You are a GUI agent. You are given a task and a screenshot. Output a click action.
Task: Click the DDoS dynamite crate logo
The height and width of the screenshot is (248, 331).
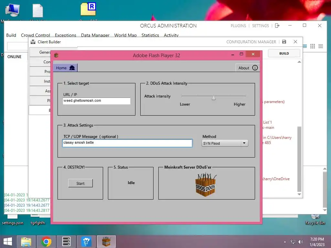(x=206, y=184)
